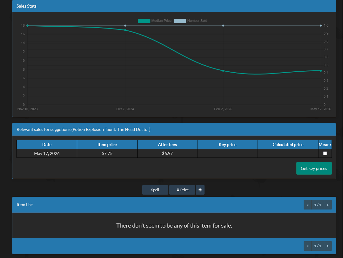343x258 pixels.
Task: Click the Median Price teal color swatch
Action: coord(144,21)
